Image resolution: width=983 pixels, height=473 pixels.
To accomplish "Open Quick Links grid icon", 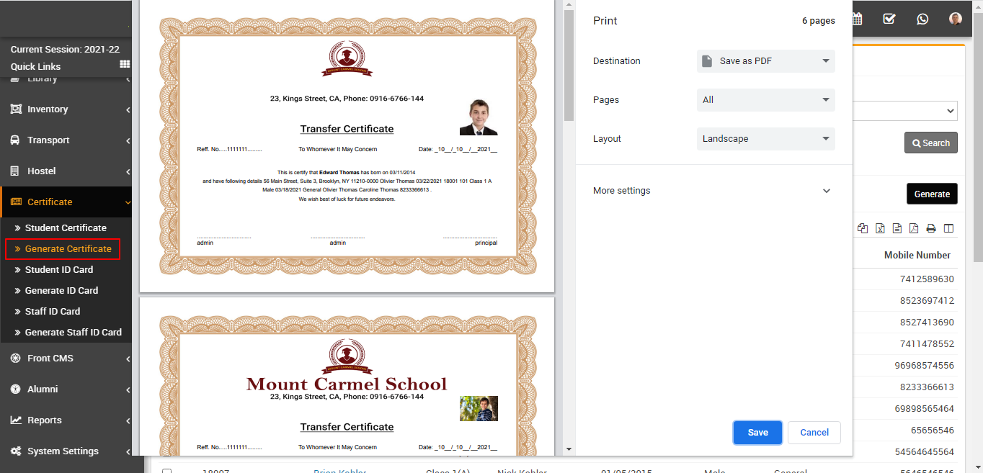I will pos(125,65).
